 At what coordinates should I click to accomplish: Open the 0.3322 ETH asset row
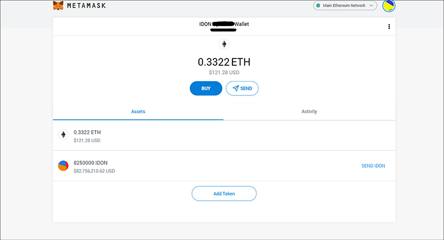[x=224, y=136]
